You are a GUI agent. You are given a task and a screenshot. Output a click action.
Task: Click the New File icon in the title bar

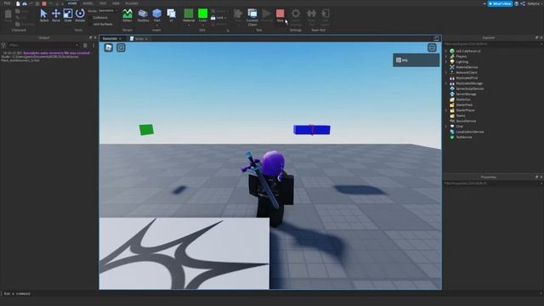tap(18, 3)
